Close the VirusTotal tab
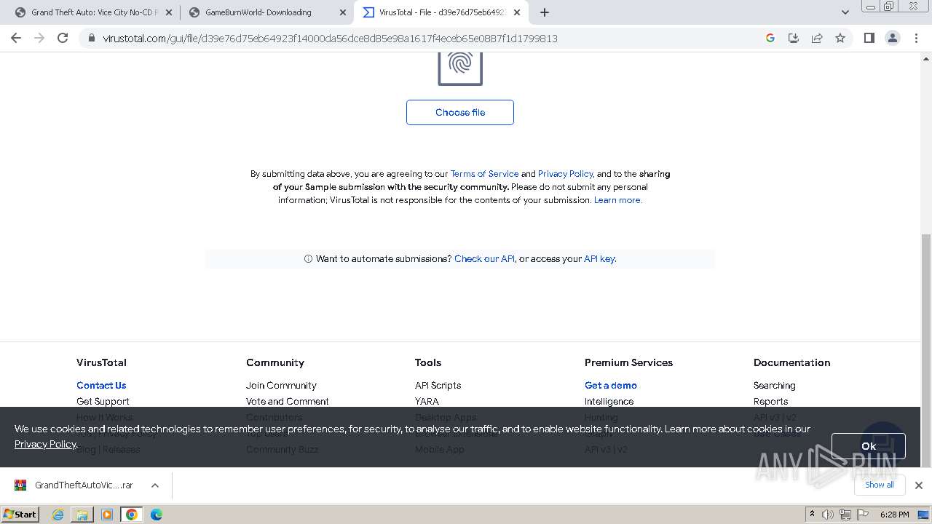The width and height of the screenshot is (932, 524). pos(517,12)
